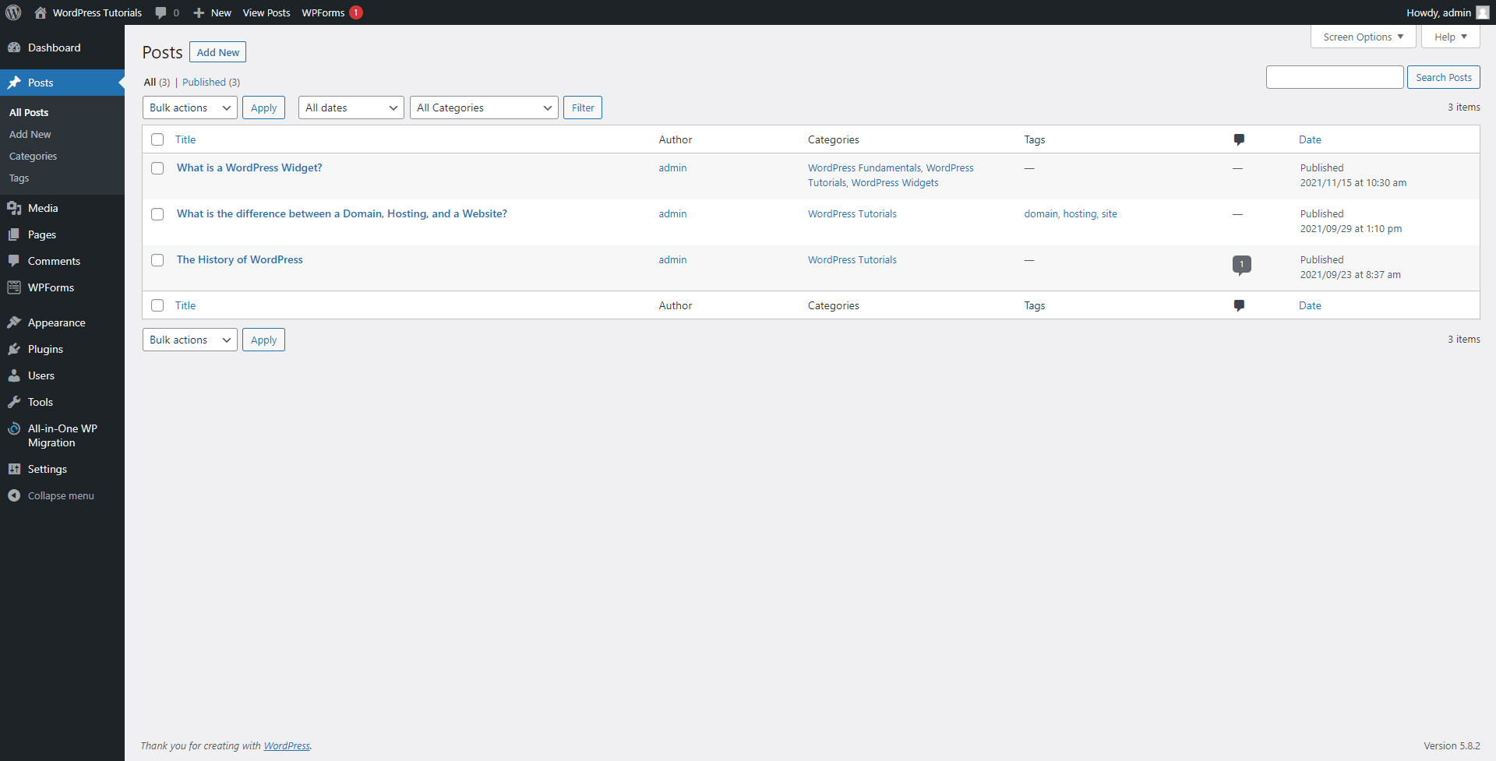Click the Dashboard gauge icon in sidebar
Image resolution: width=1496 pixels, height=761 pixels.
[x=14, y=48]
